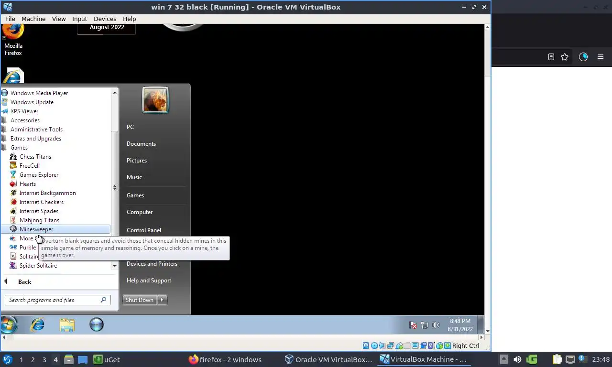Click the guest network tray icon
612x367 pixels.
(x=425, y=325)
